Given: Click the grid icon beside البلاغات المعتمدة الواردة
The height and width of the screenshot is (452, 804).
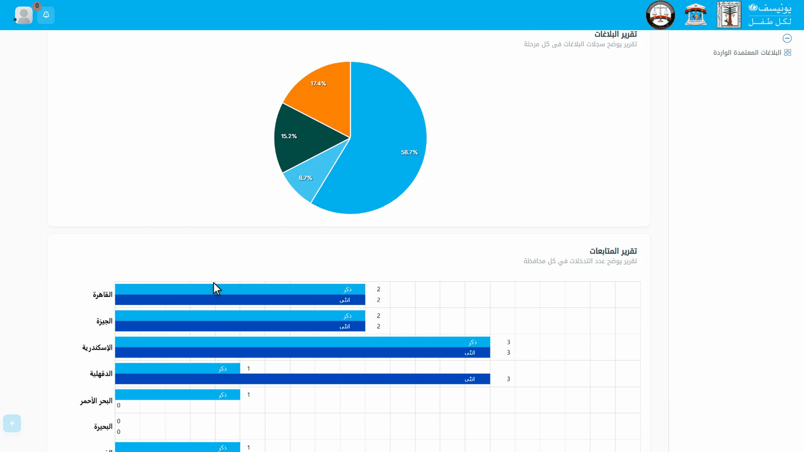Looking at the screenshot, I should click(x=788, y=52).
